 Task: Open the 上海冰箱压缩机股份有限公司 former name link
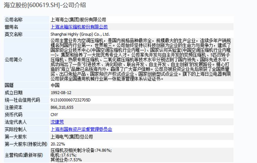[79, 27]
